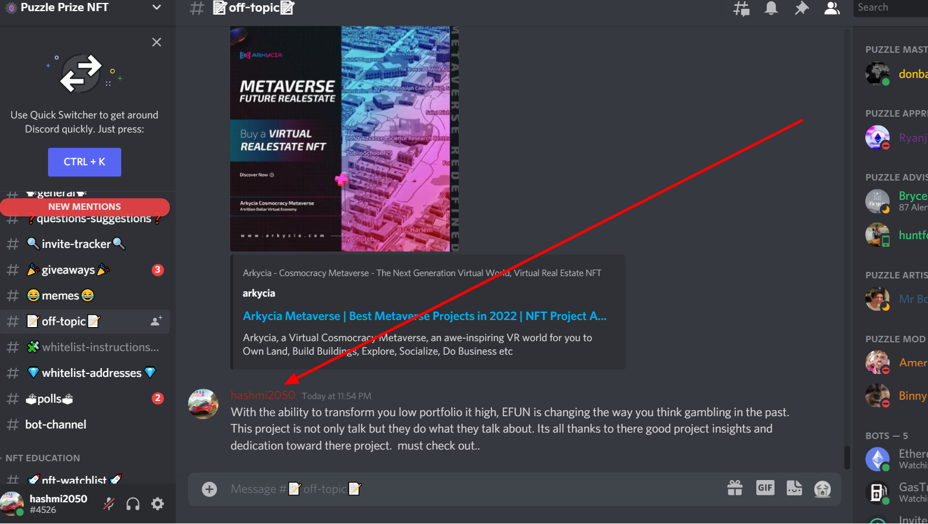
Task: Jump to NEW MENTIONS
Action: pyautogui.click(x=85, y=207)
